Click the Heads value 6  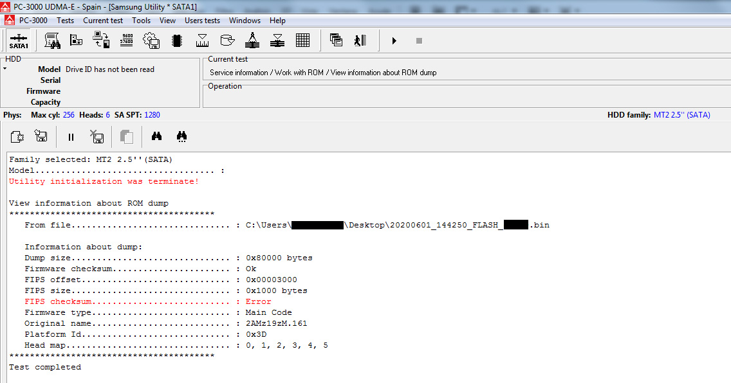coord(107,115)
